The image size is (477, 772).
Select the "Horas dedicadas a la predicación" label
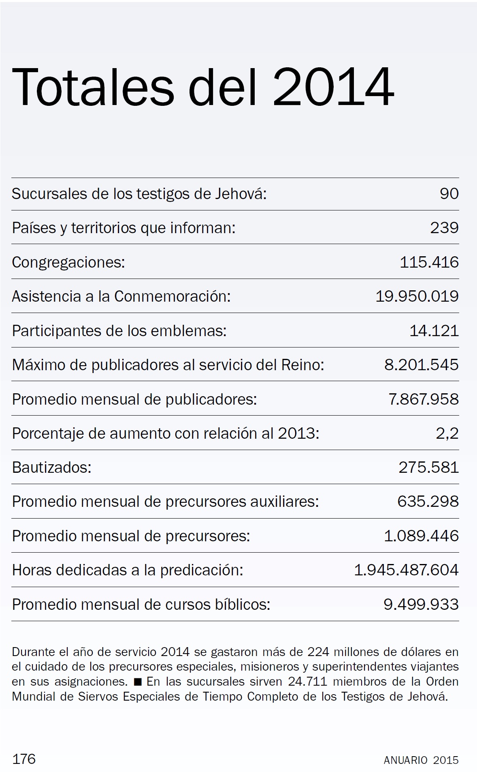tap(128, 570)
